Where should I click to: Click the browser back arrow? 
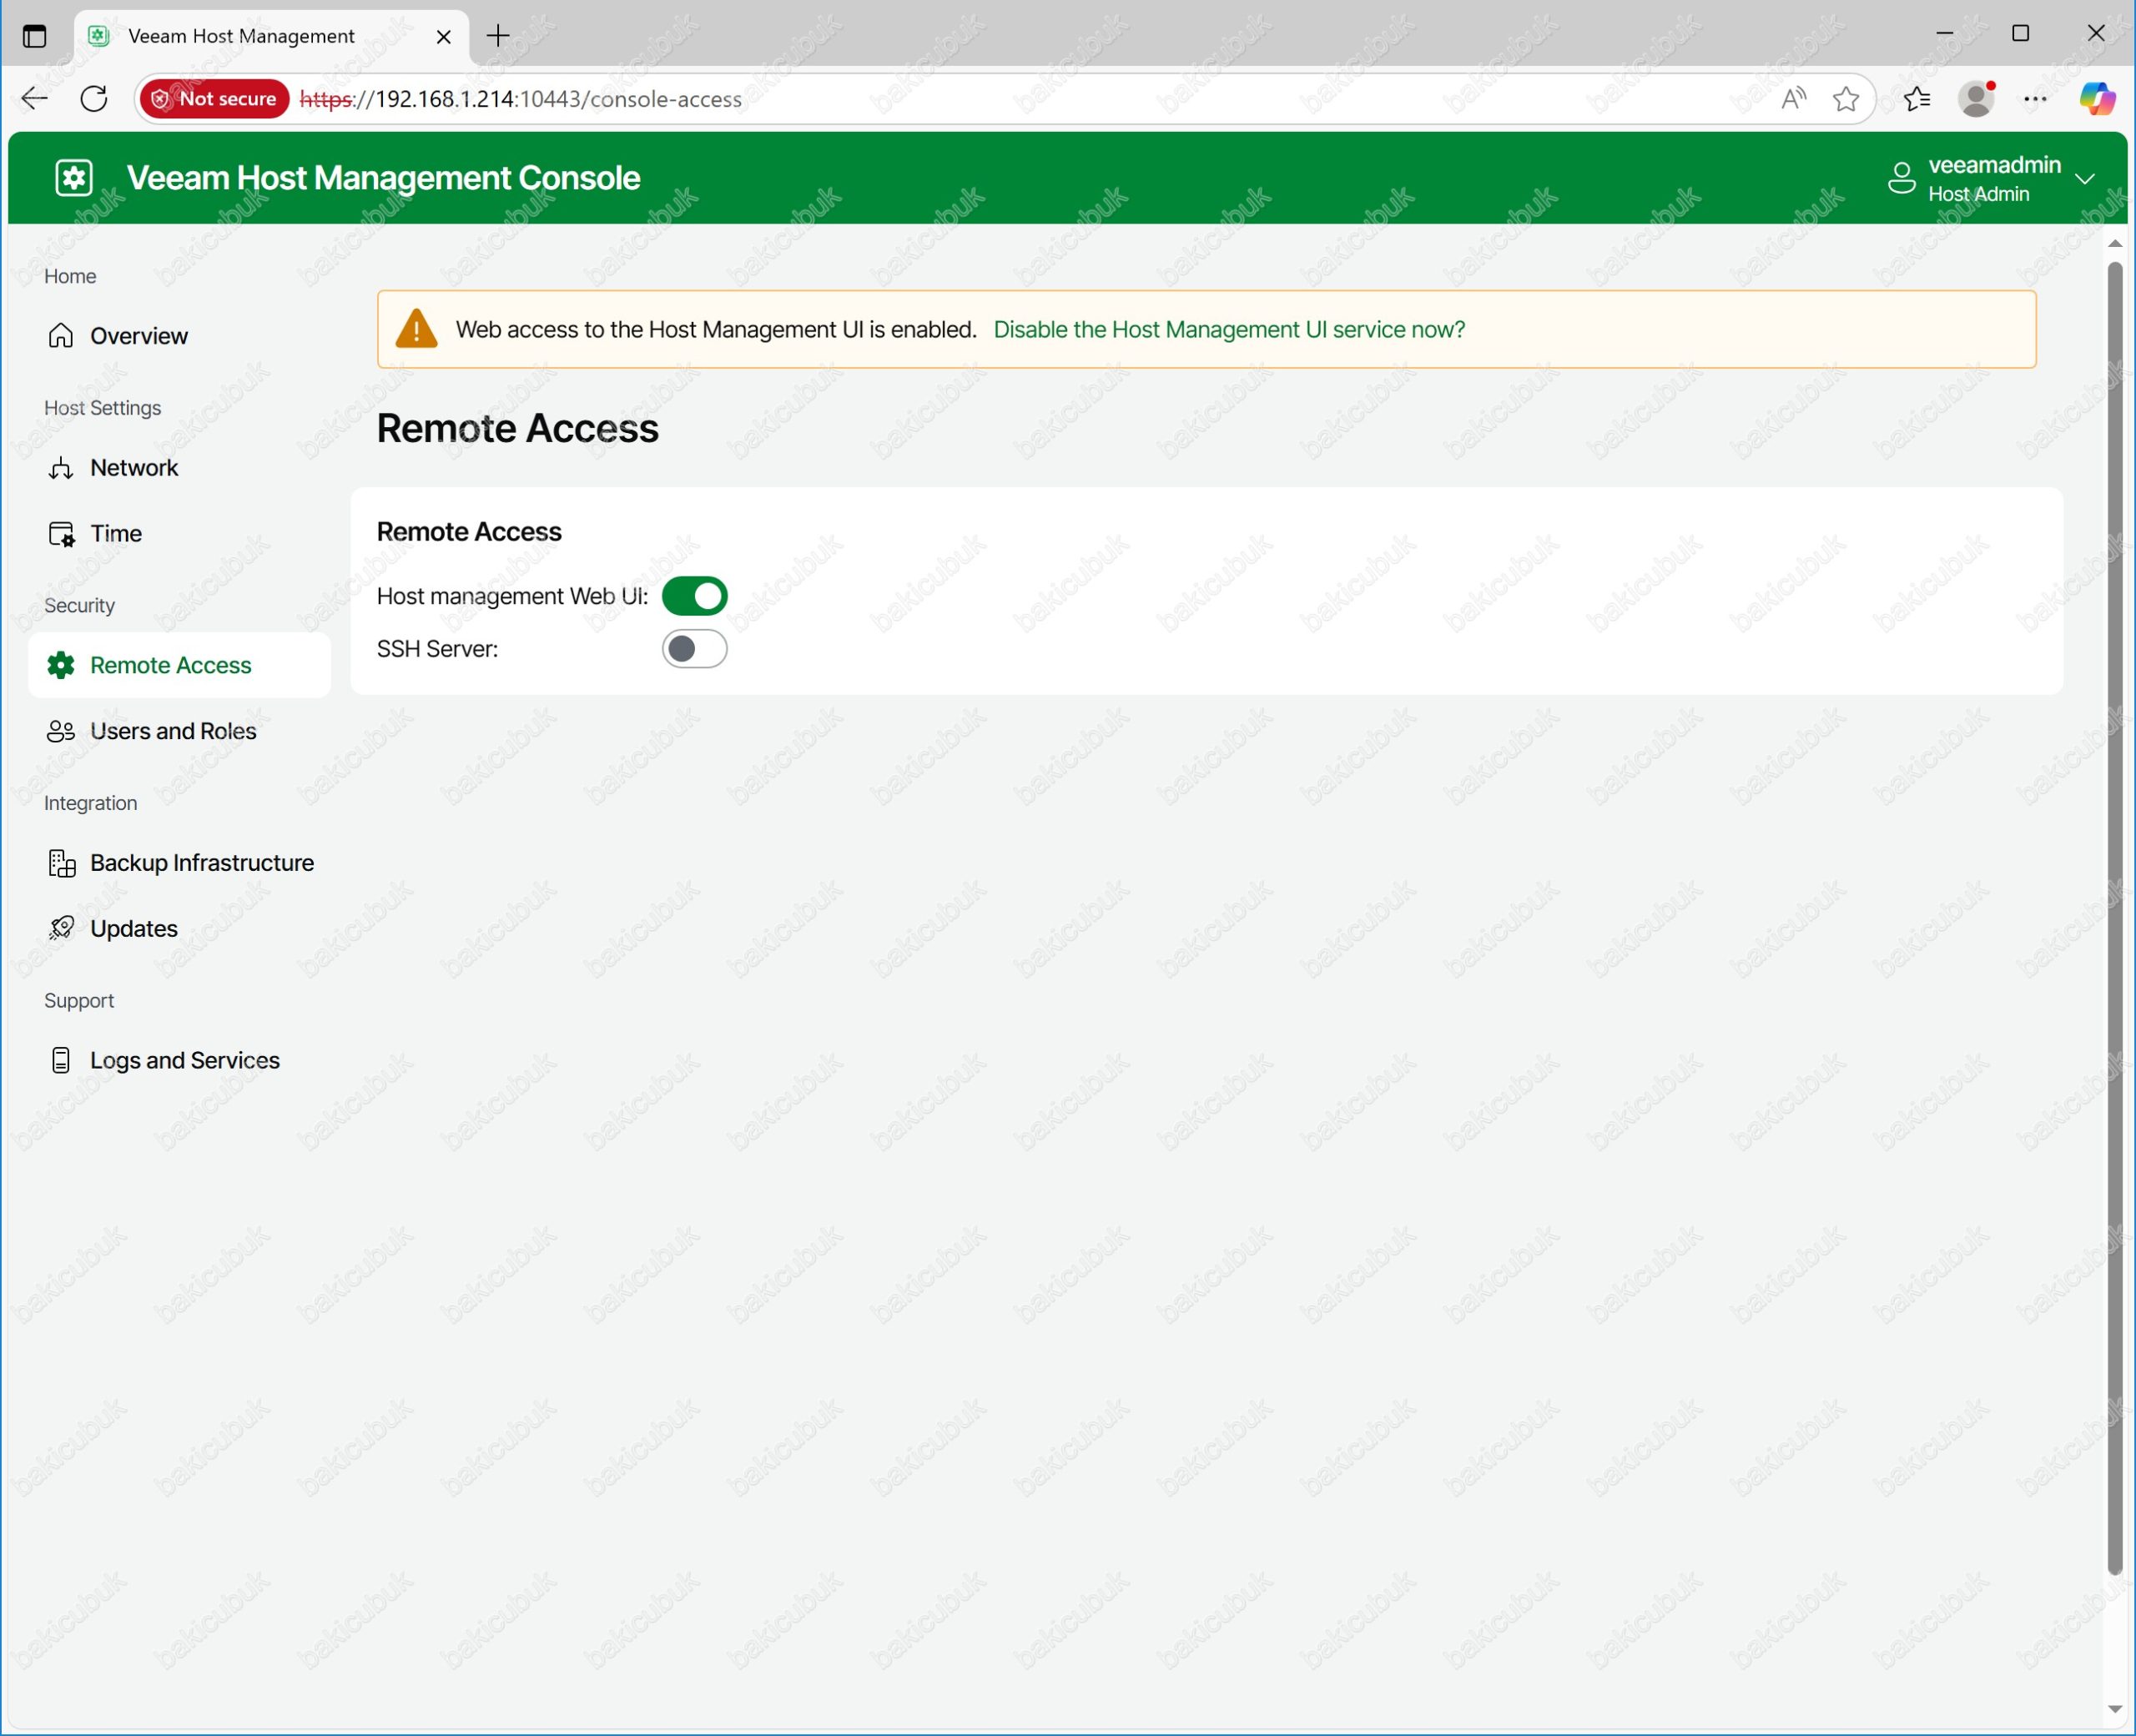(35, 98)
